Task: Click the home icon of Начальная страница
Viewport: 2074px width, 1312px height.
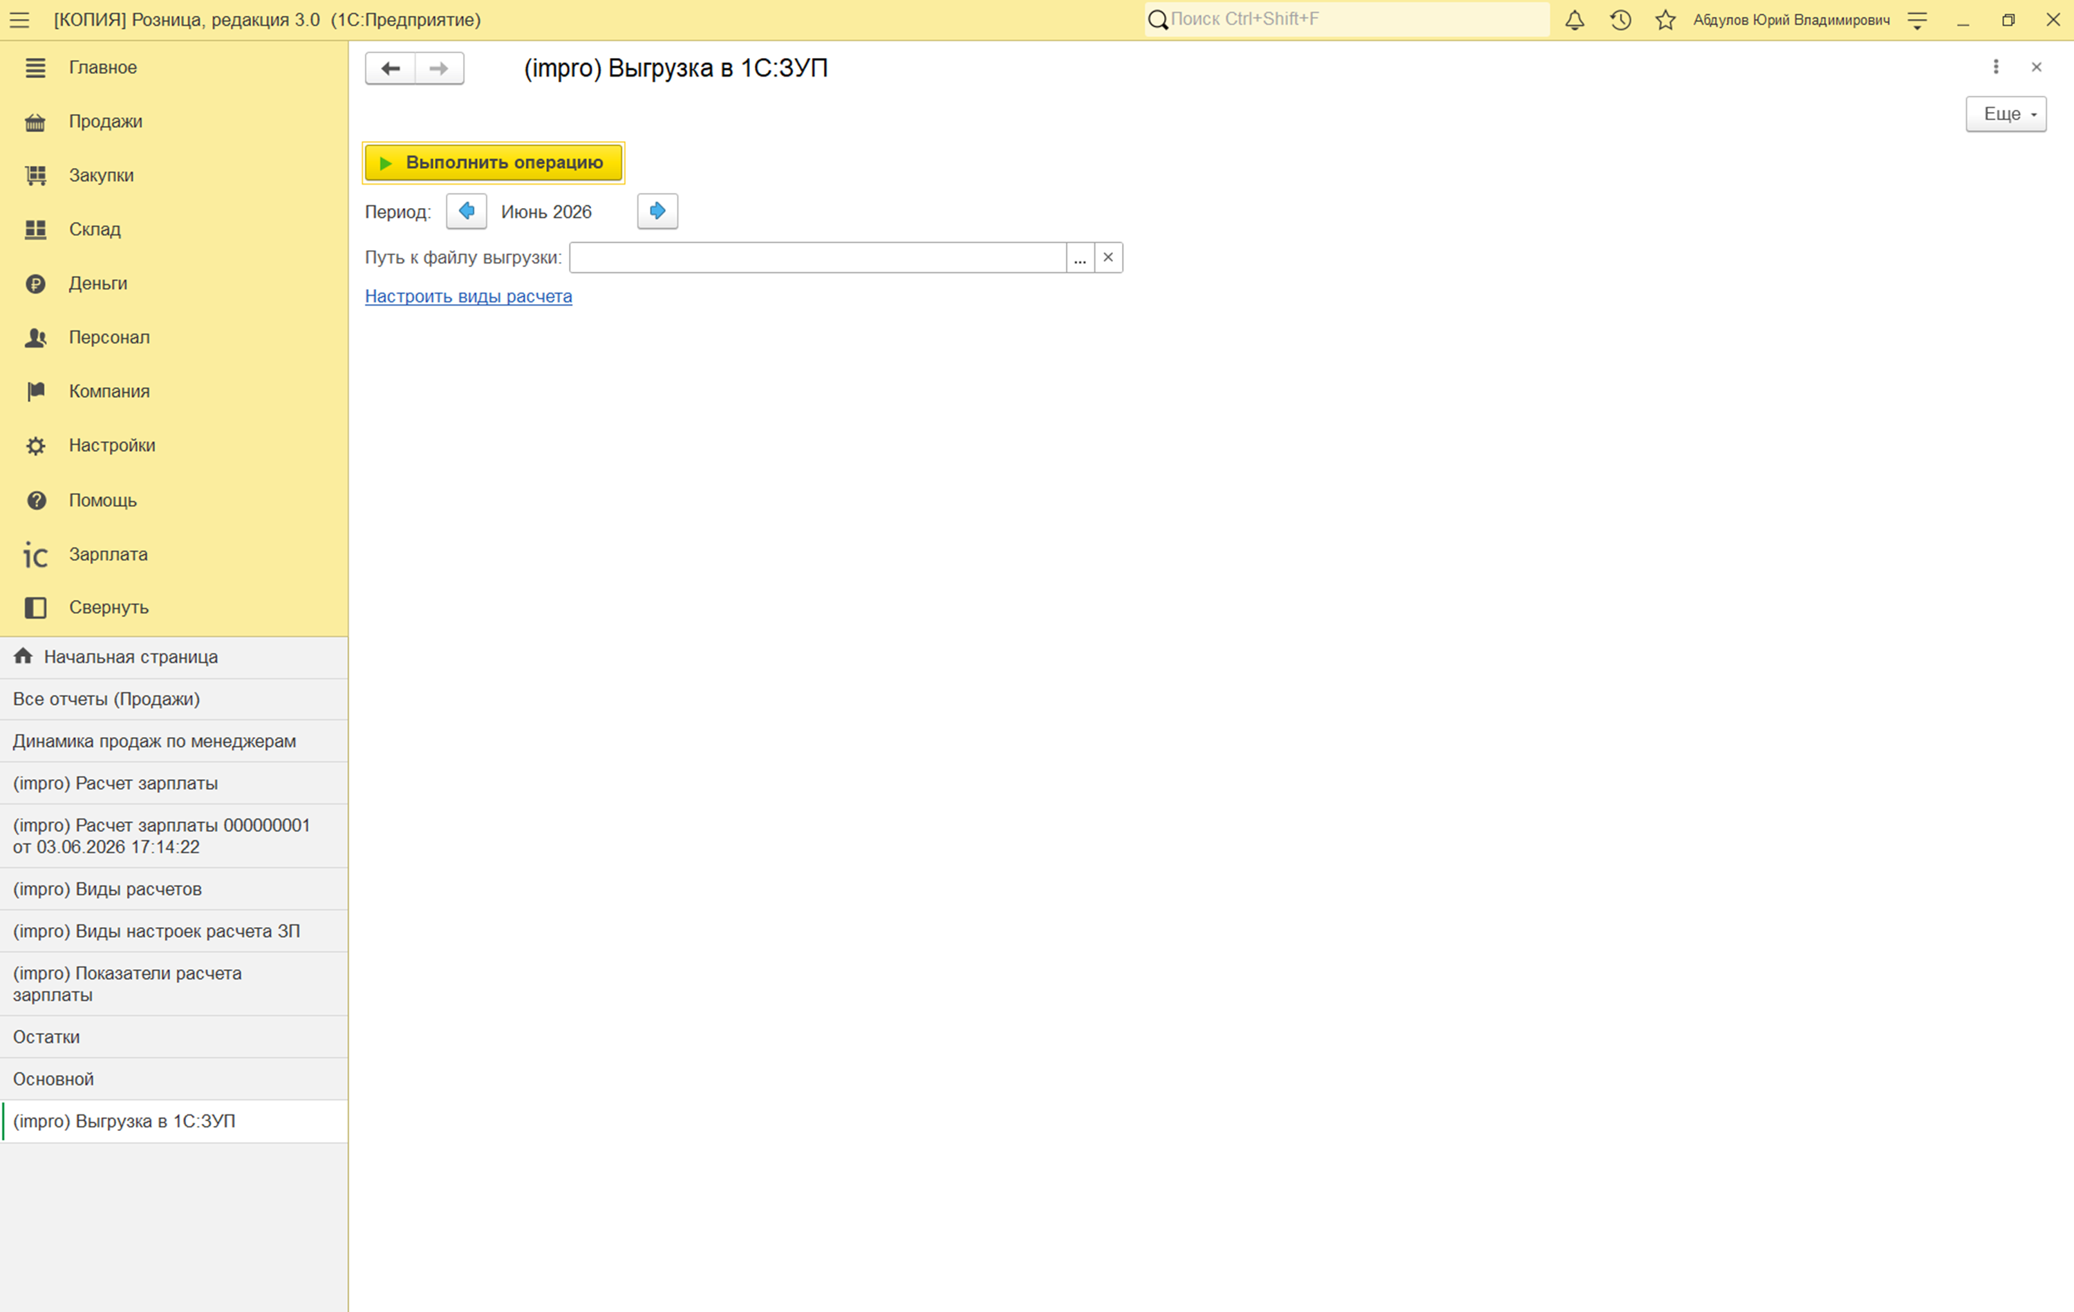Action: tap(24, 657)
